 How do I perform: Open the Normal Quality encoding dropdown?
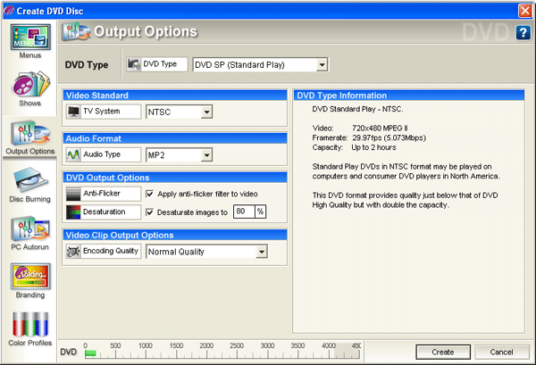206,252
